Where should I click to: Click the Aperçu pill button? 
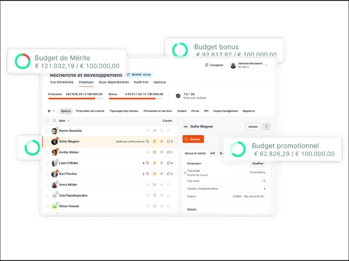point(66,111)
